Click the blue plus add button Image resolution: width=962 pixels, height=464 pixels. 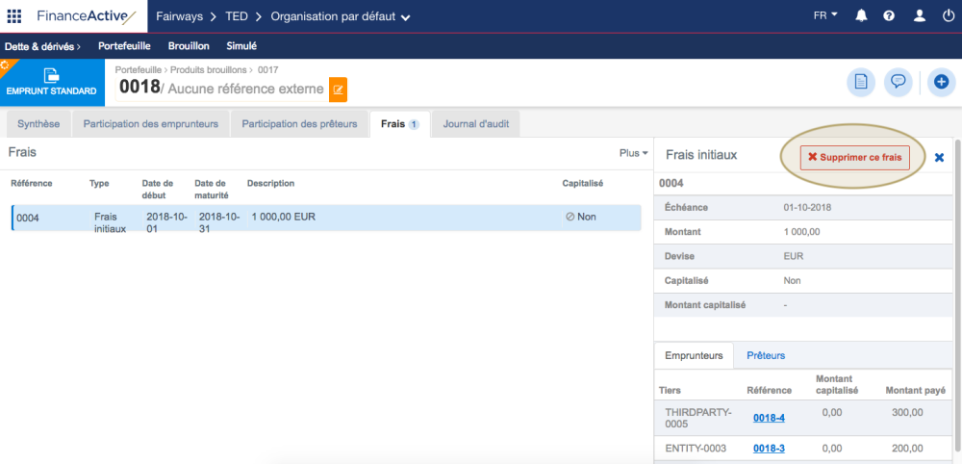click(x=942, y=82)
